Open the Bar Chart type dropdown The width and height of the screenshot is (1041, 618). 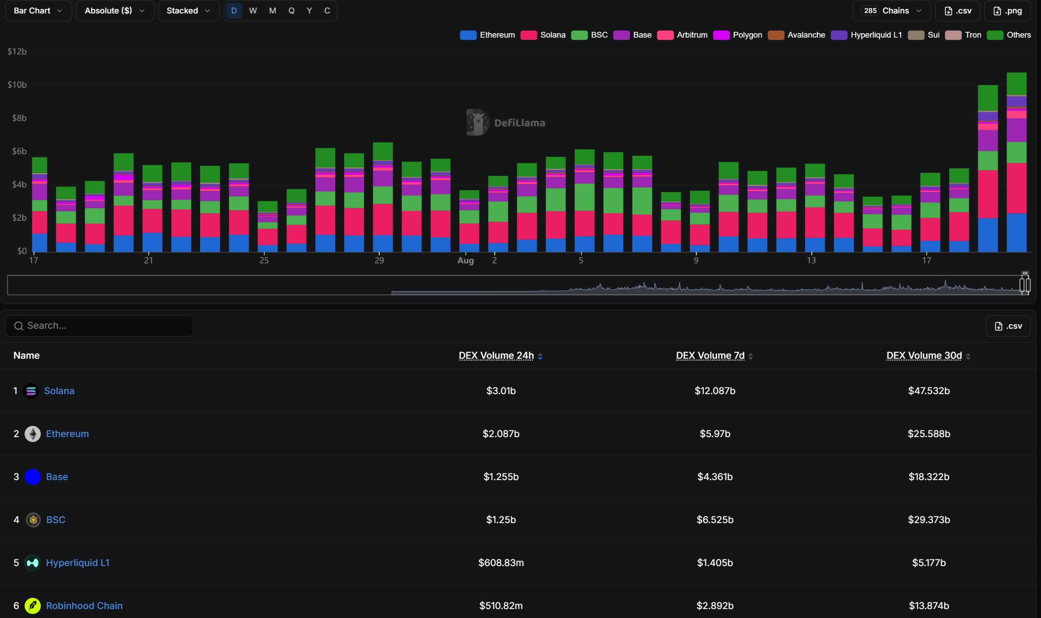click(39, 11)
